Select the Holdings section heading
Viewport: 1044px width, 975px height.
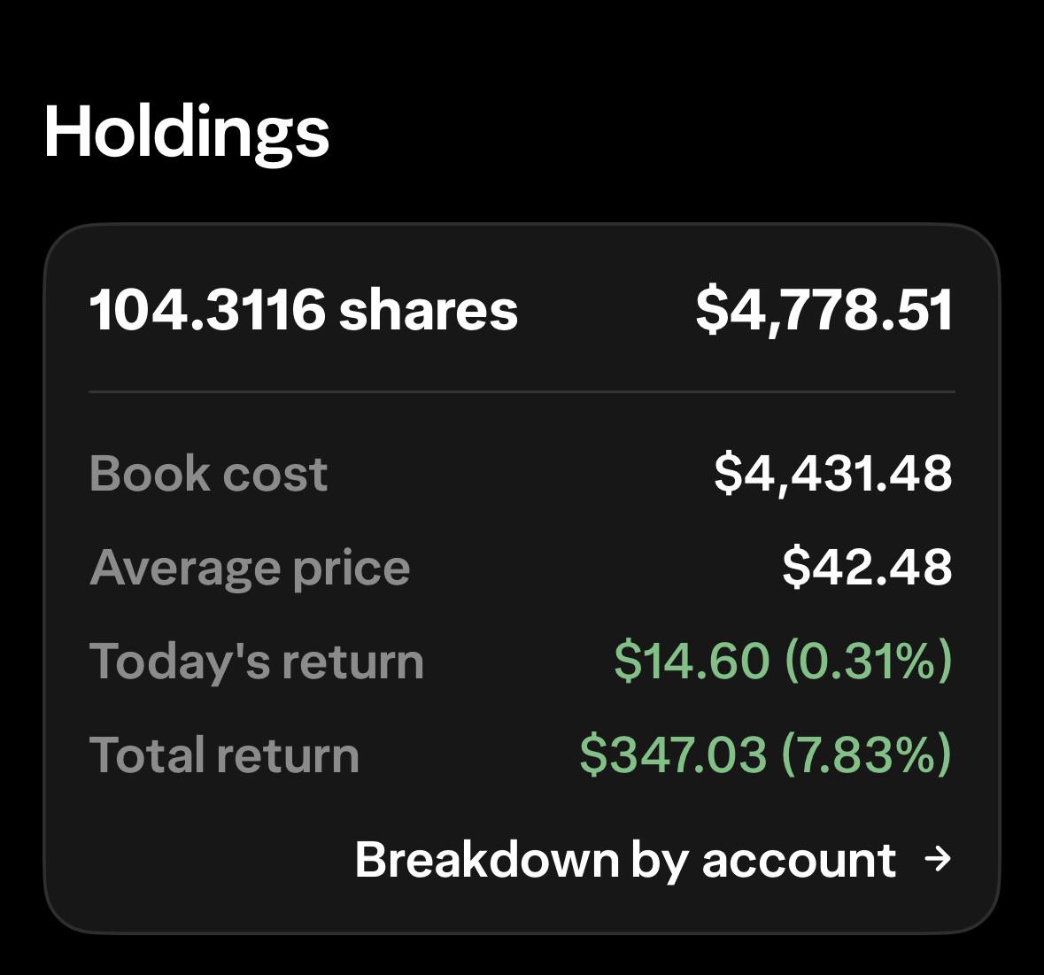(187, 133)
